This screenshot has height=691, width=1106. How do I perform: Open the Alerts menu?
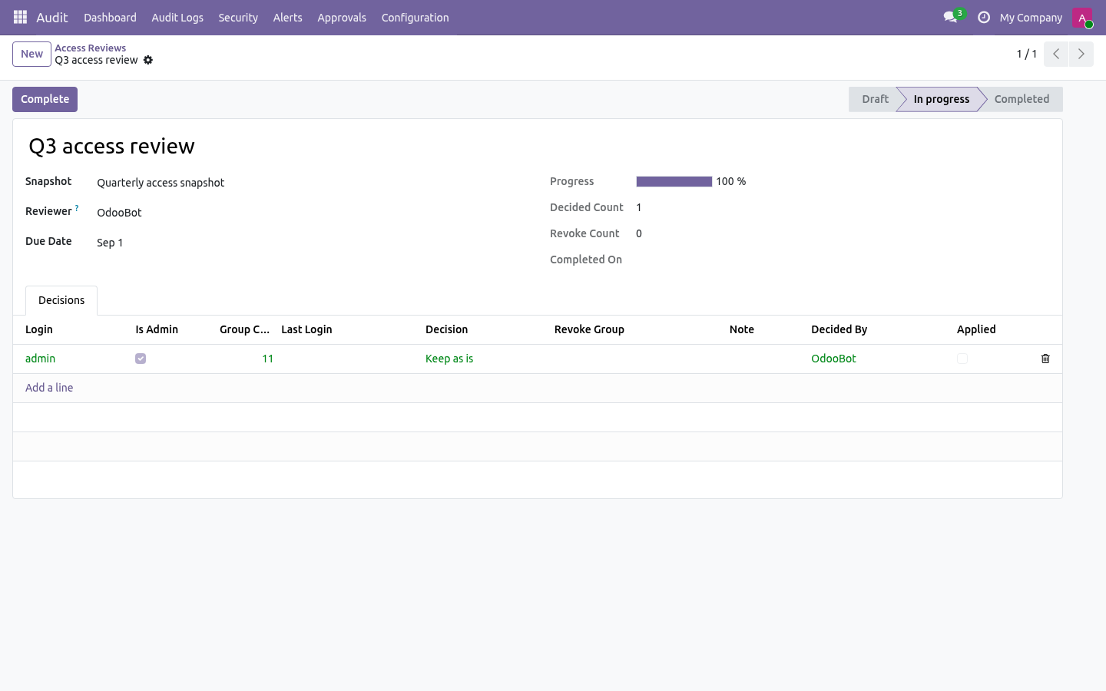pos(288,17)
